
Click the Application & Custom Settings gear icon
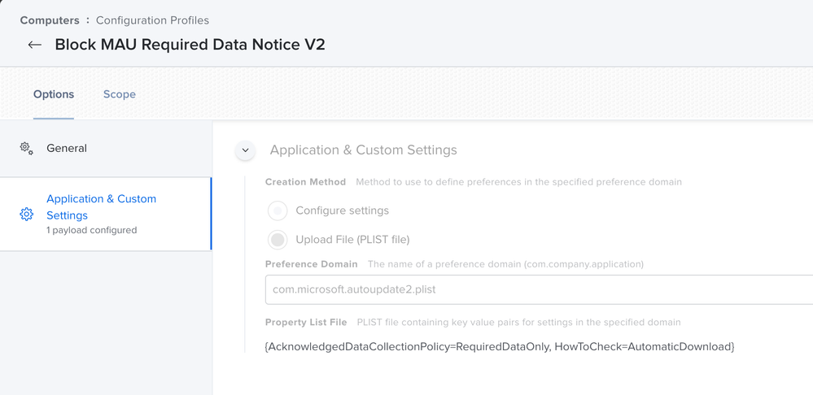click(26, 215)
